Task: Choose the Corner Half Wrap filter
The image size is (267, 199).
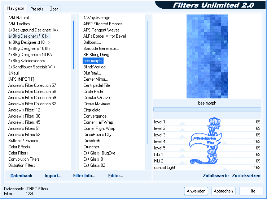Action: tap(98, 122)
